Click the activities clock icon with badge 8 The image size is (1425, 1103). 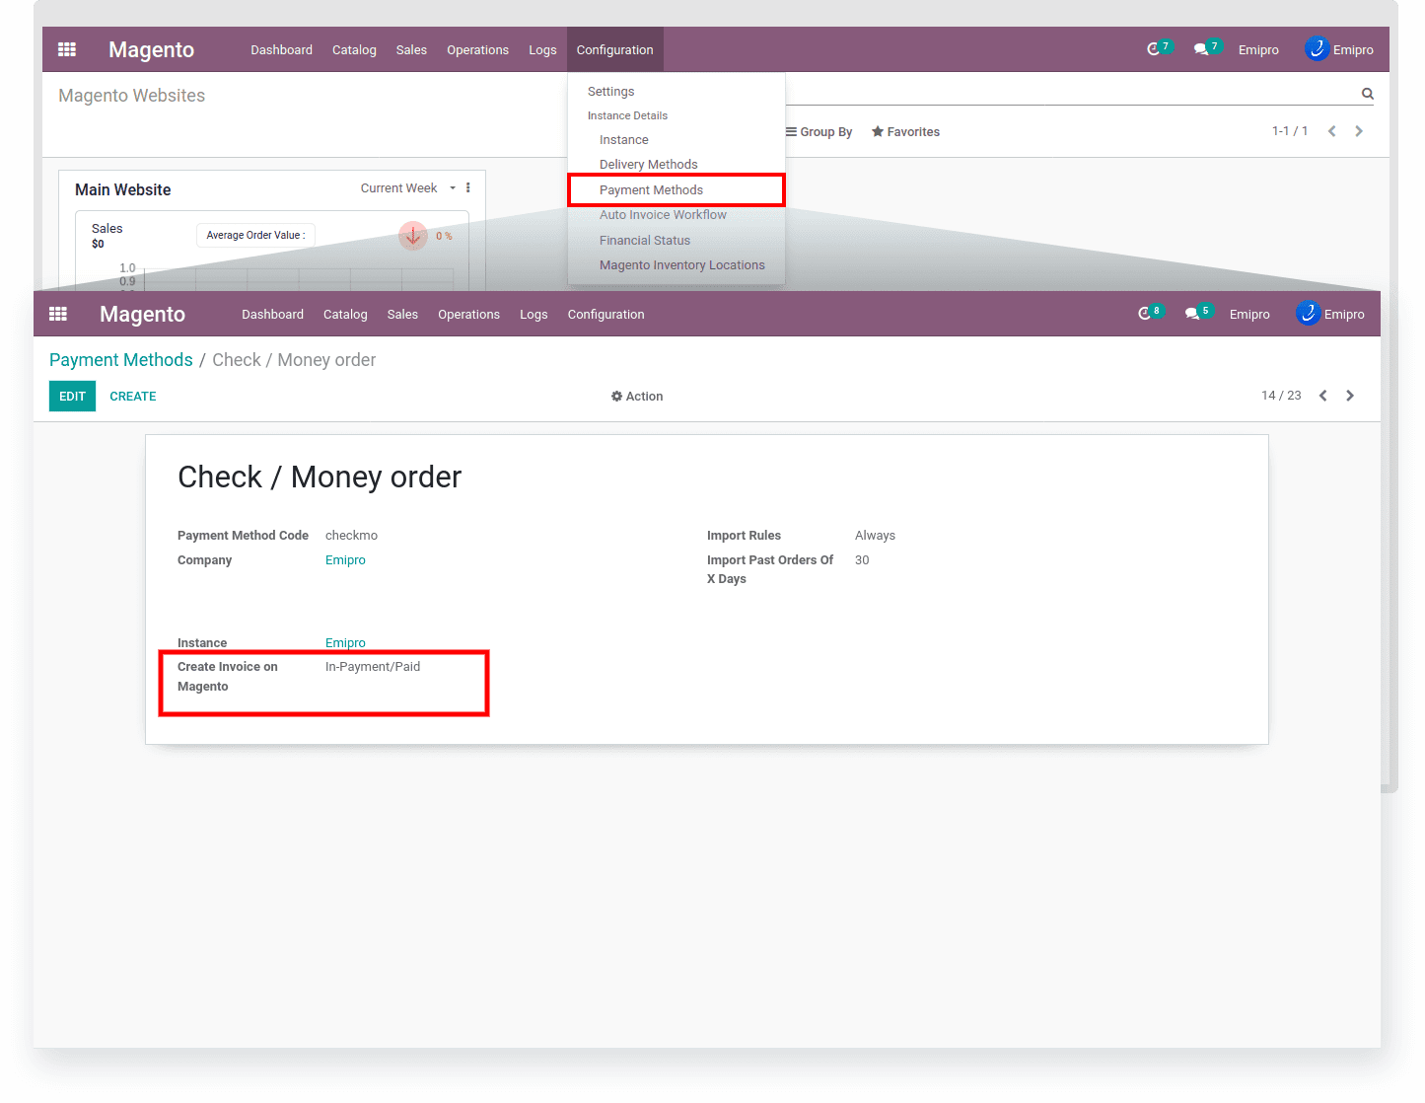click(1145, 314)
